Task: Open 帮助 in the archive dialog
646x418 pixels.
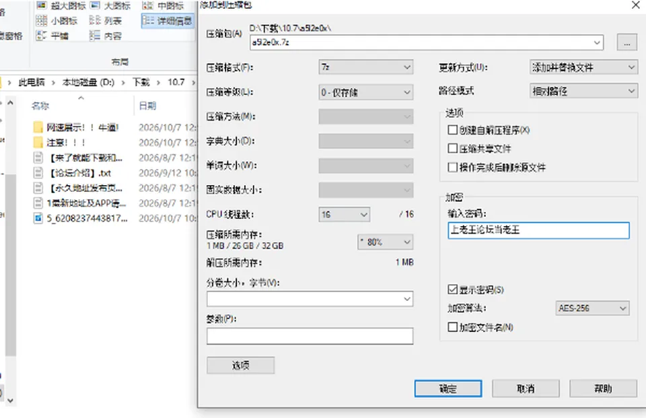Action: click(x=603, y=388)
